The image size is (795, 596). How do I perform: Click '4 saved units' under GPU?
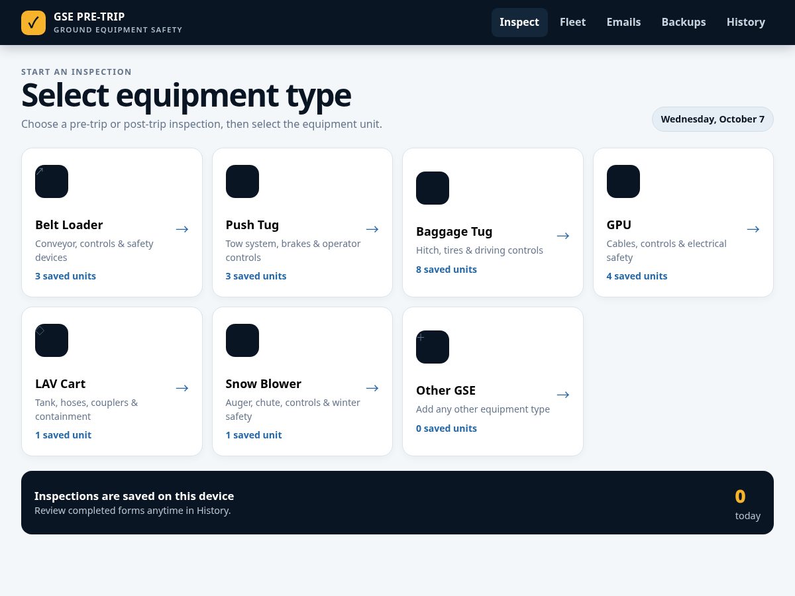point(637,276)
